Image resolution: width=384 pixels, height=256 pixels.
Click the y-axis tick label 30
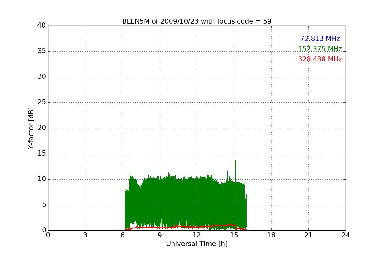42,77
